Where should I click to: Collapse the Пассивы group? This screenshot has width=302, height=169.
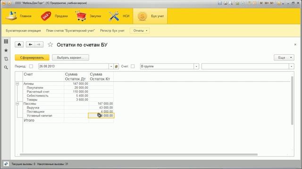point(17,104)
